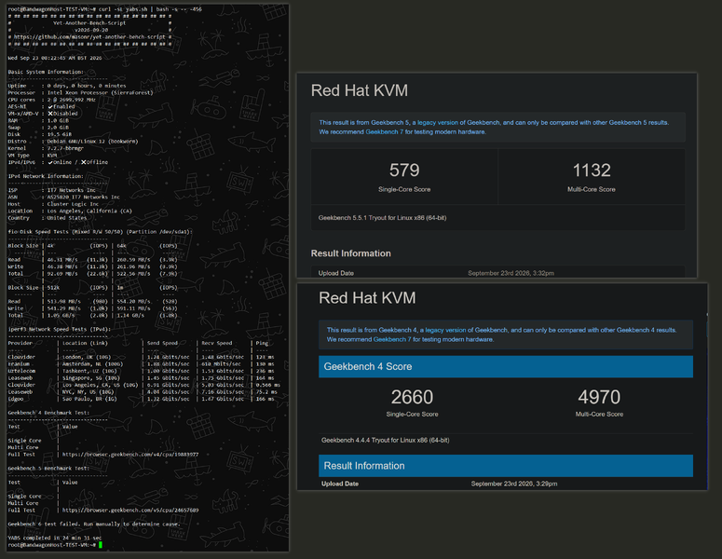Open Geekbench 7 link in Geekbench 5 notice
Screen dimensions: 722x559
tap(385, 131)
